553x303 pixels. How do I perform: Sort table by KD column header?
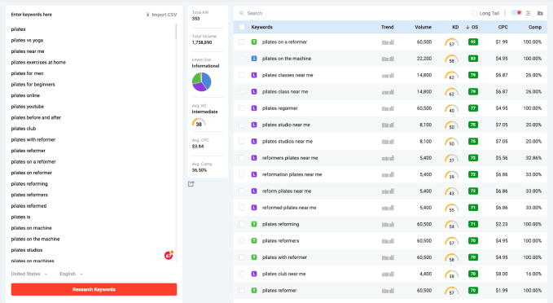[455, 27]
